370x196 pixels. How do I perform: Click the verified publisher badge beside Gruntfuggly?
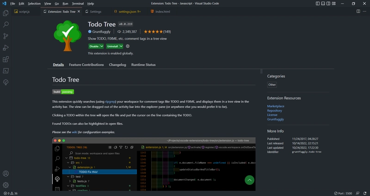tap(90, 31)
